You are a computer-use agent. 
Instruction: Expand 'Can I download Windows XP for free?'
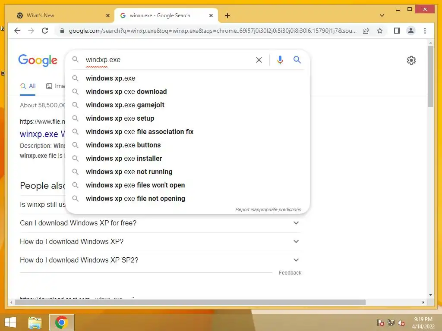point(160,223)
